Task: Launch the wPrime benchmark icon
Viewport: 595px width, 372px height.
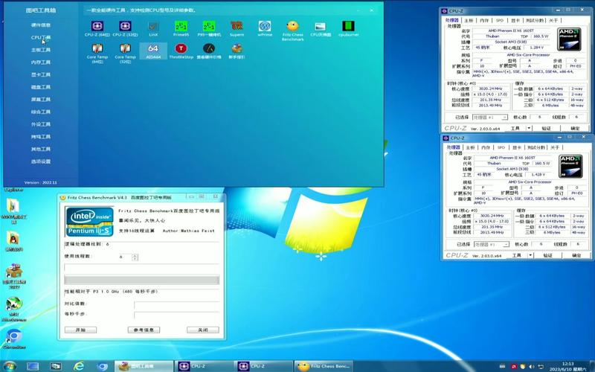Action: coord(265,29)
